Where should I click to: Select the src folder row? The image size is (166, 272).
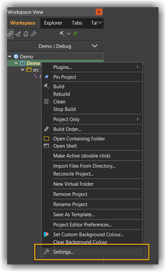[25, 70]
